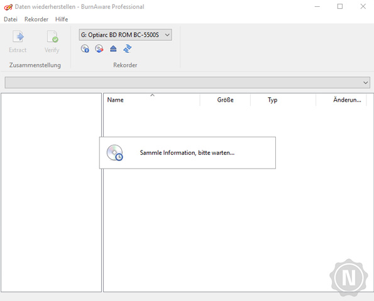Click the disc clock icon in waiting dialog
Viewport: 374px width, 301px height.
pos(115,153)
